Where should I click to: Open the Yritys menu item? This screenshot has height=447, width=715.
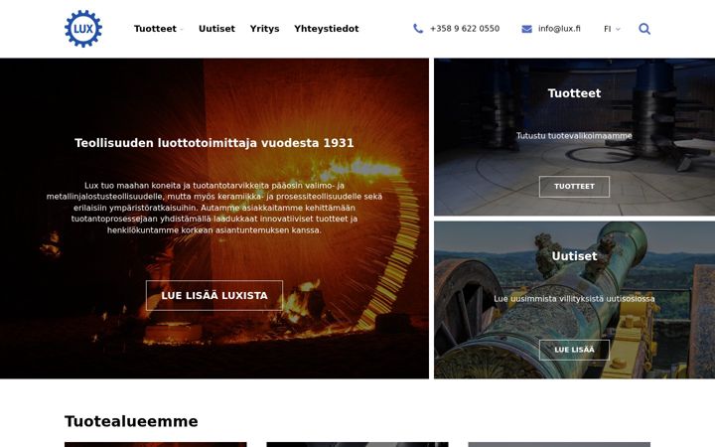click(264, 29)
